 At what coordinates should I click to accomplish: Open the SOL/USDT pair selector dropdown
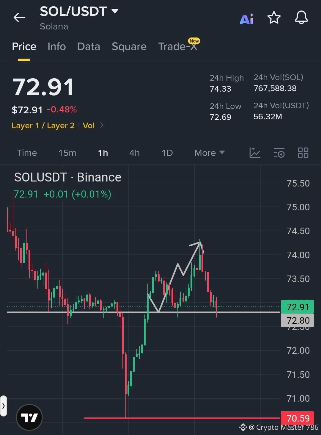pyautogui.click(x=79, y=11)
